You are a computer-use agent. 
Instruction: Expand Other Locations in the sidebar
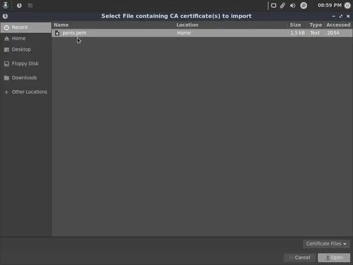(26, 92)
